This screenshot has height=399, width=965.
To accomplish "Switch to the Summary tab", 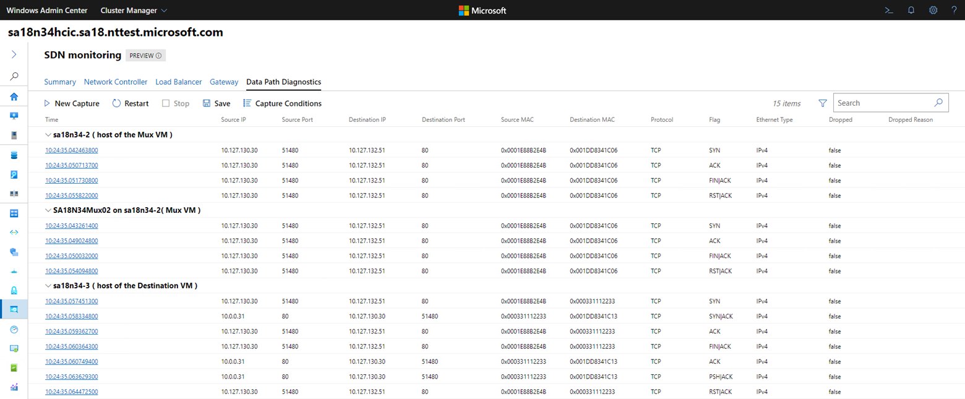I will click(x=60, y=82).
